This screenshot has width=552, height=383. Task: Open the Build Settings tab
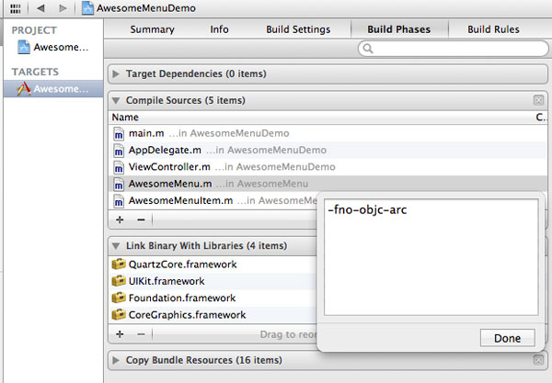click(x=298, y=29)
